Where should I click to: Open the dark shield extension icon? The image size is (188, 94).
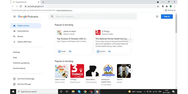tap(163, 6)
